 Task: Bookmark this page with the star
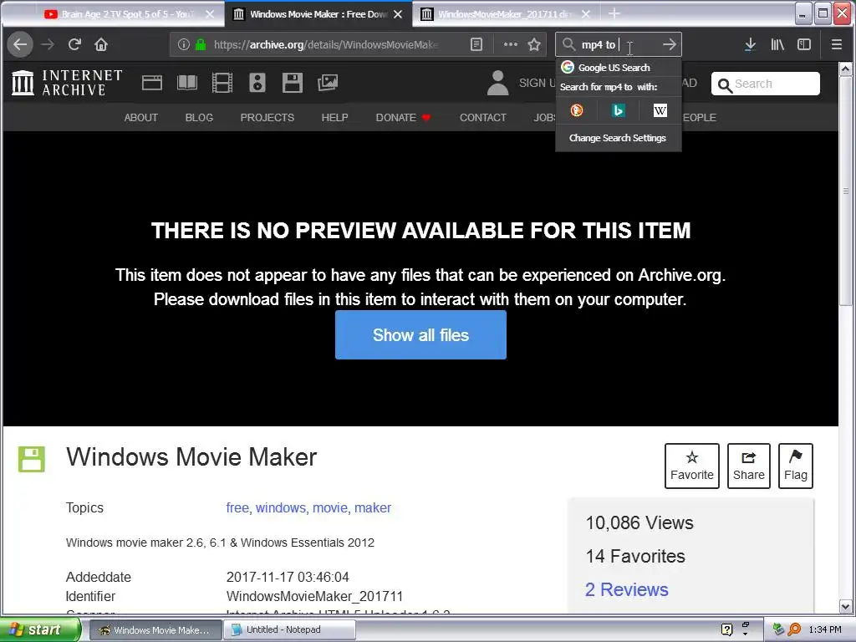click(534, 44)
